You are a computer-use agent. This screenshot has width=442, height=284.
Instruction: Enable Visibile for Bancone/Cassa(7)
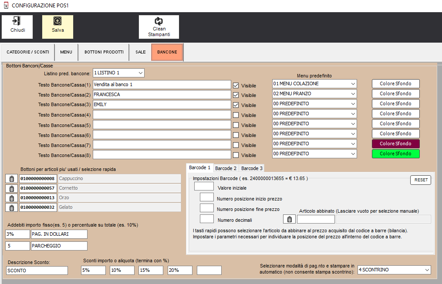236,145
